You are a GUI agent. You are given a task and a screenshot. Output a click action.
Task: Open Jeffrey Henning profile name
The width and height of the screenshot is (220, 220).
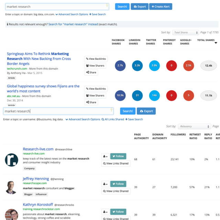coord(36,179)
